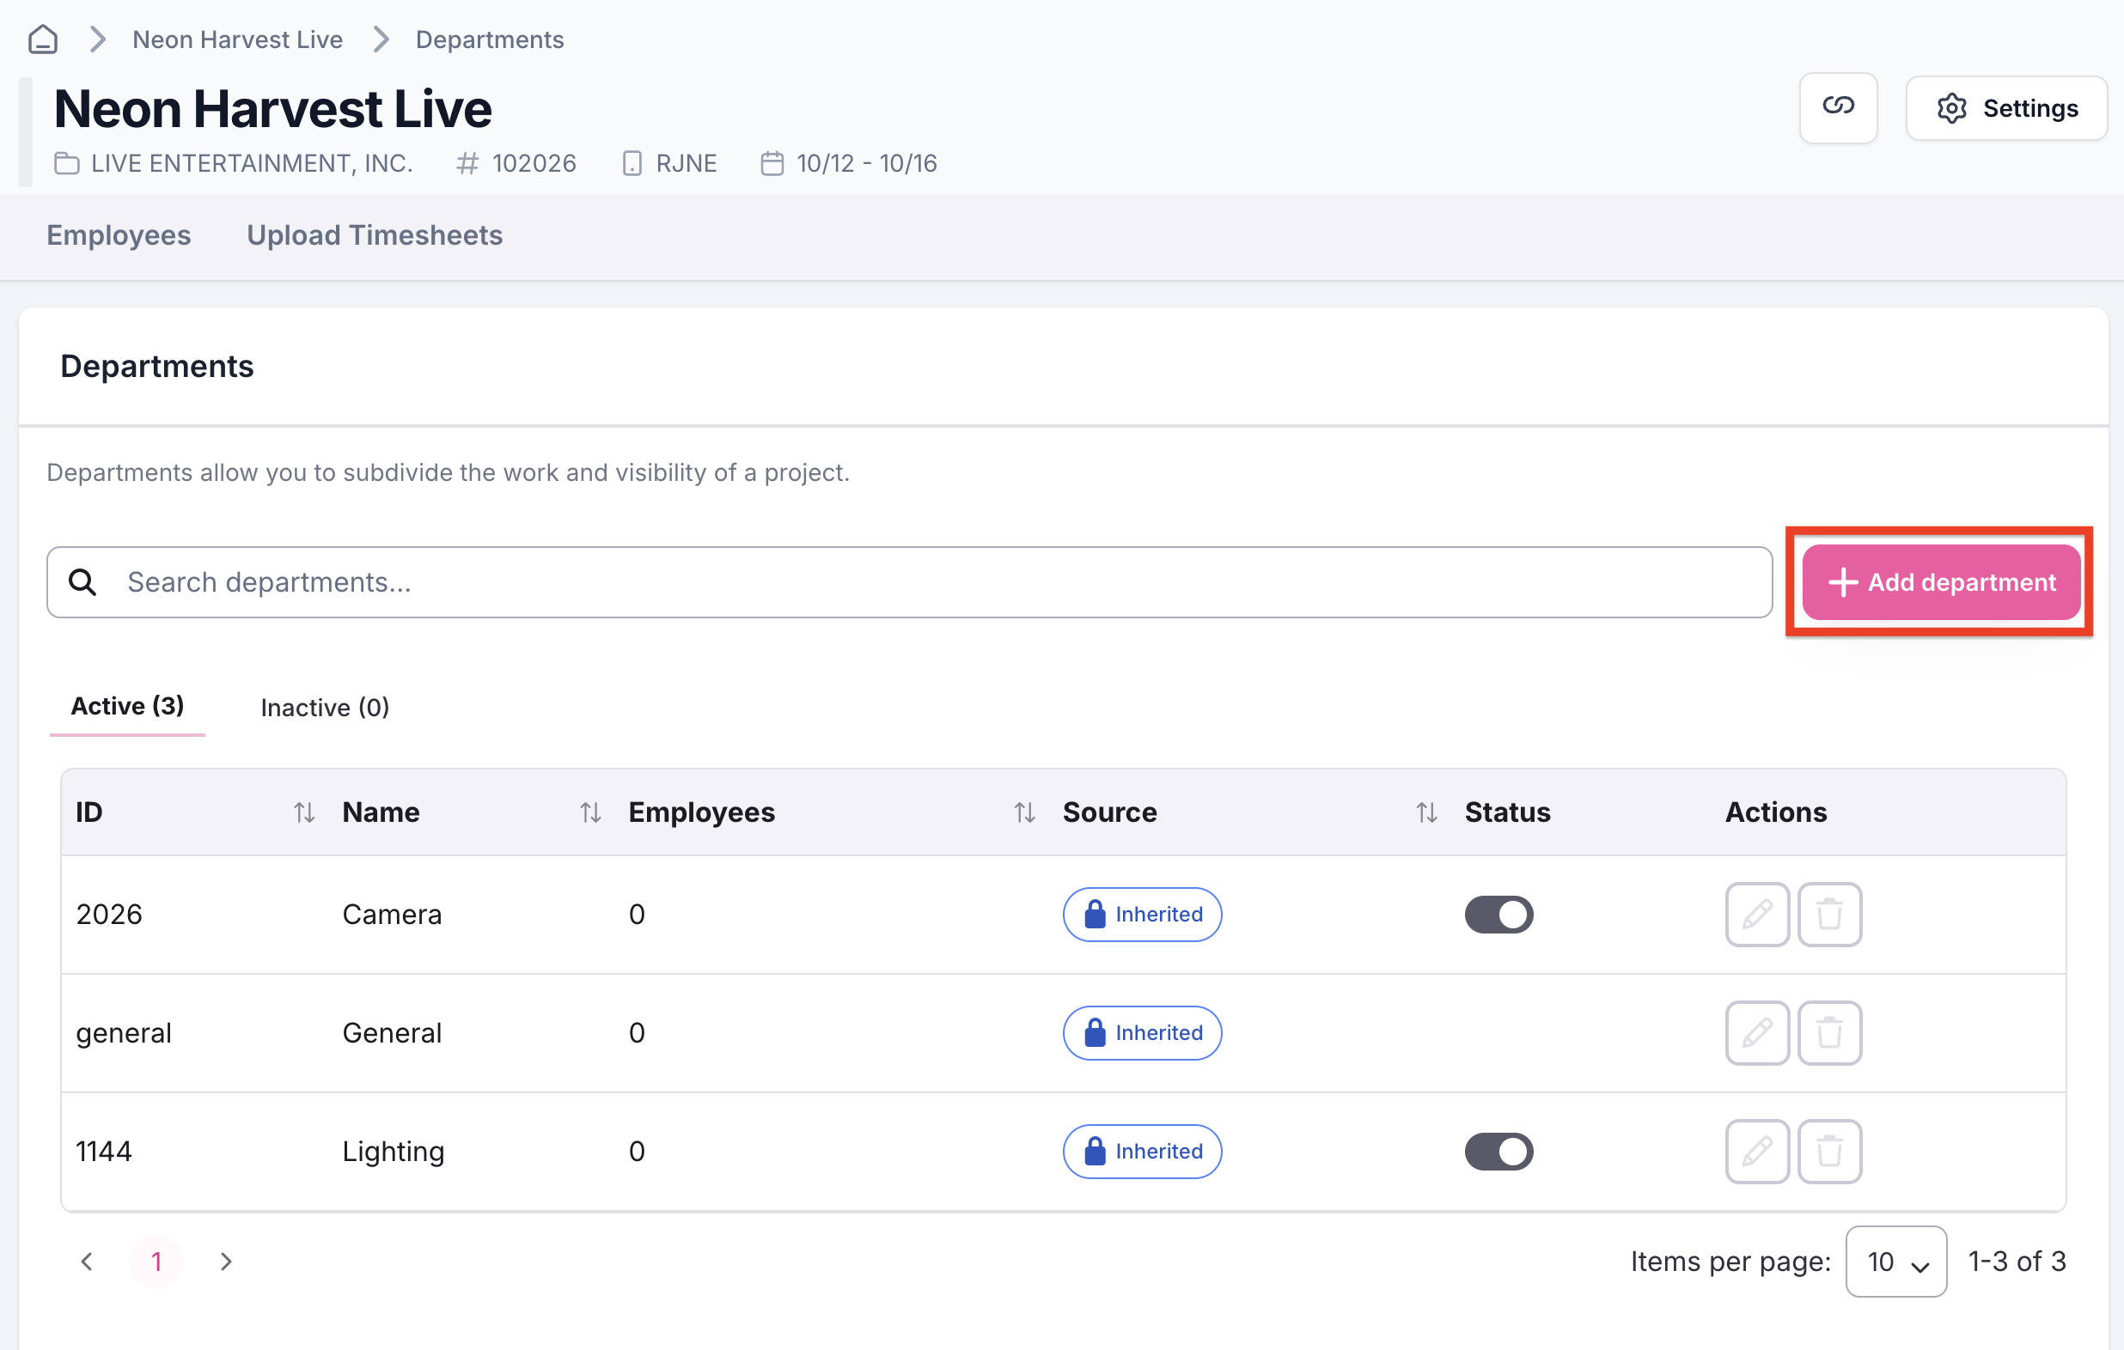The width and height of the screenshot is (2124, 1350).
Task: Edit the Camera department
Action: pos(1757,915)
